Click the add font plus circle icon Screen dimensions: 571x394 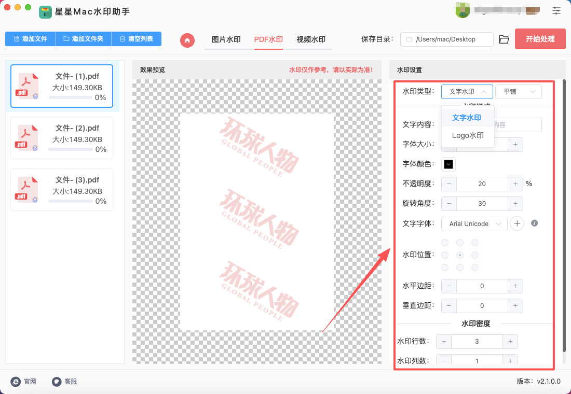pyautogui.click(x=516, y=223)
